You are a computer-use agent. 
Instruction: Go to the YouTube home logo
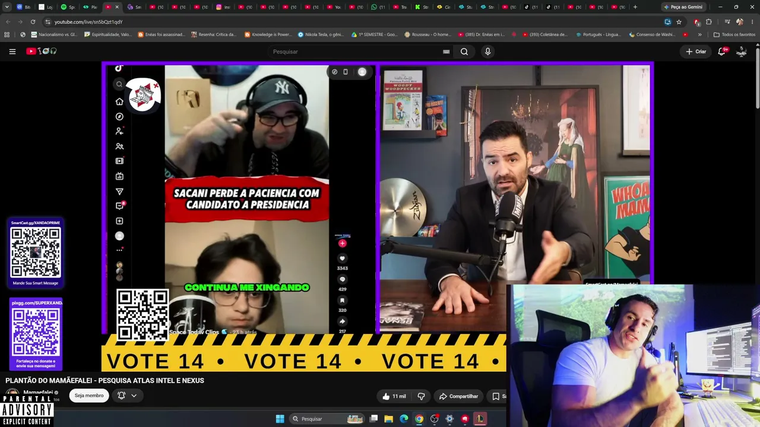tap(42, 52)
